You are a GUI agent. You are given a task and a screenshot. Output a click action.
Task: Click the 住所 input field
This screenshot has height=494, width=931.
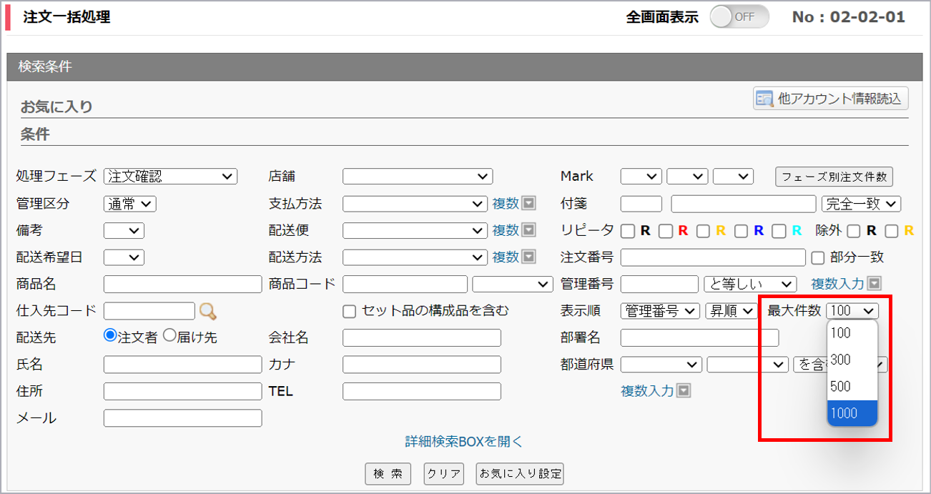[x=183, y=391]
